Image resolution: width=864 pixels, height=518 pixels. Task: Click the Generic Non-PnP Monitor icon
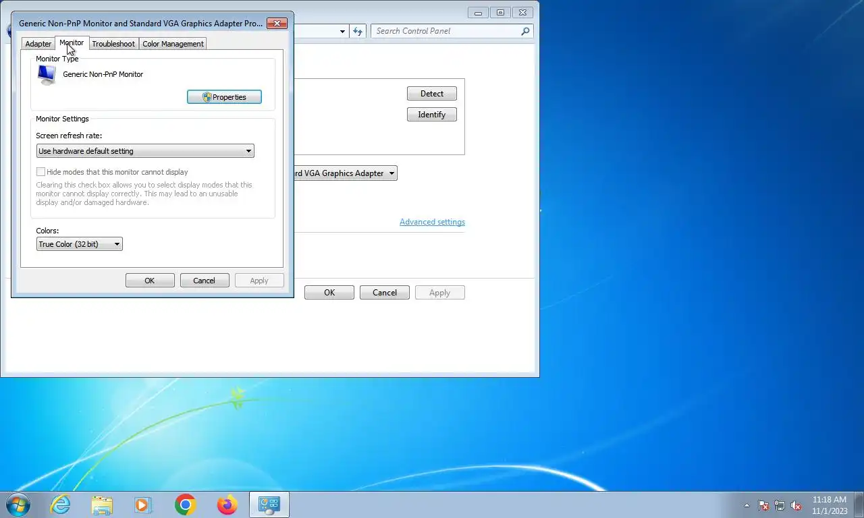47,75
